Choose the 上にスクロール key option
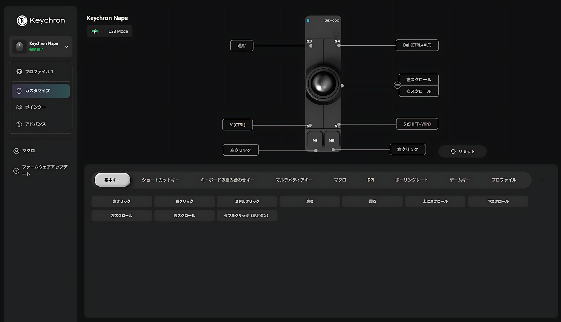The image size is (561, 322). pos(435,201)
